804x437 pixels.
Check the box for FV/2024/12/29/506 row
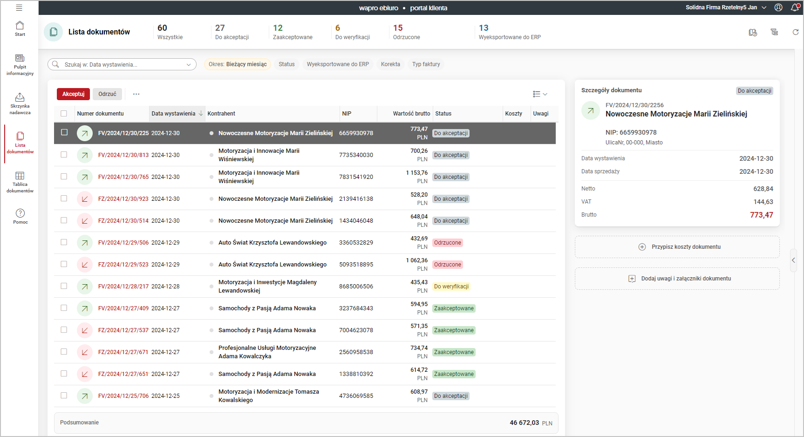pyautogui.click(x=64, y=242)
